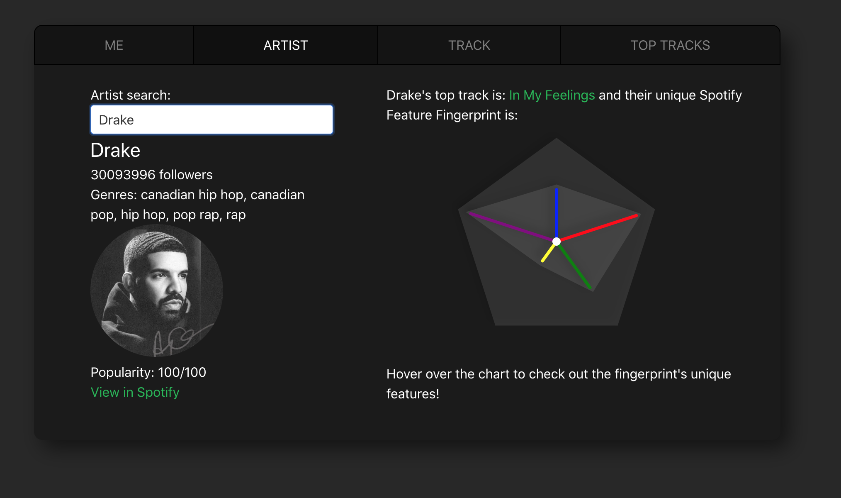Go to the TOP TRACKS tab

tap(670, 45)
